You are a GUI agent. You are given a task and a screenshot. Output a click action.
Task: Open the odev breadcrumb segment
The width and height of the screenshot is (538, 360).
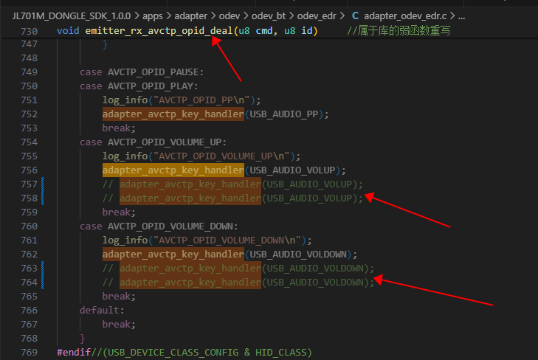(x=230, y=15)
